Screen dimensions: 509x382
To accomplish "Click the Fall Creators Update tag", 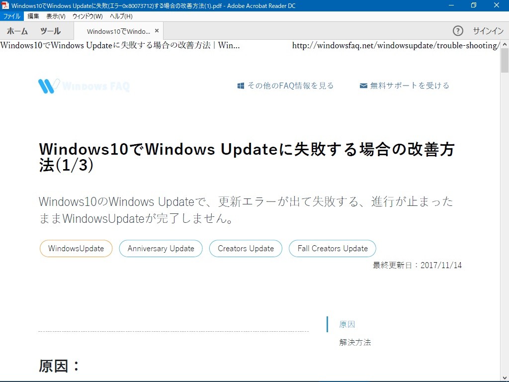I will (x=333, y=249).
